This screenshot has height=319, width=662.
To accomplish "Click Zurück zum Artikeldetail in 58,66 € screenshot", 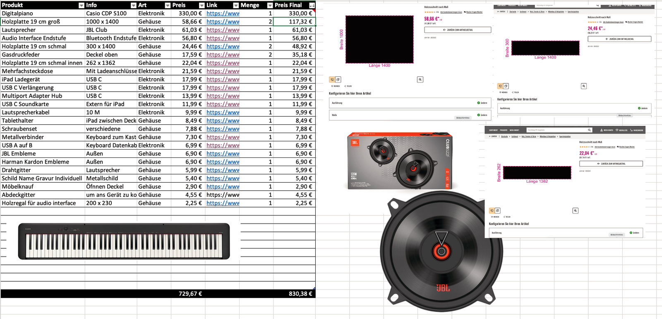I will [x=458, y=30].
